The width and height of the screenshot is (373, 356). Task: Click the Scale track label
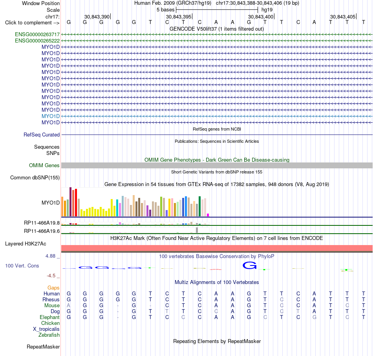(53, 10)
